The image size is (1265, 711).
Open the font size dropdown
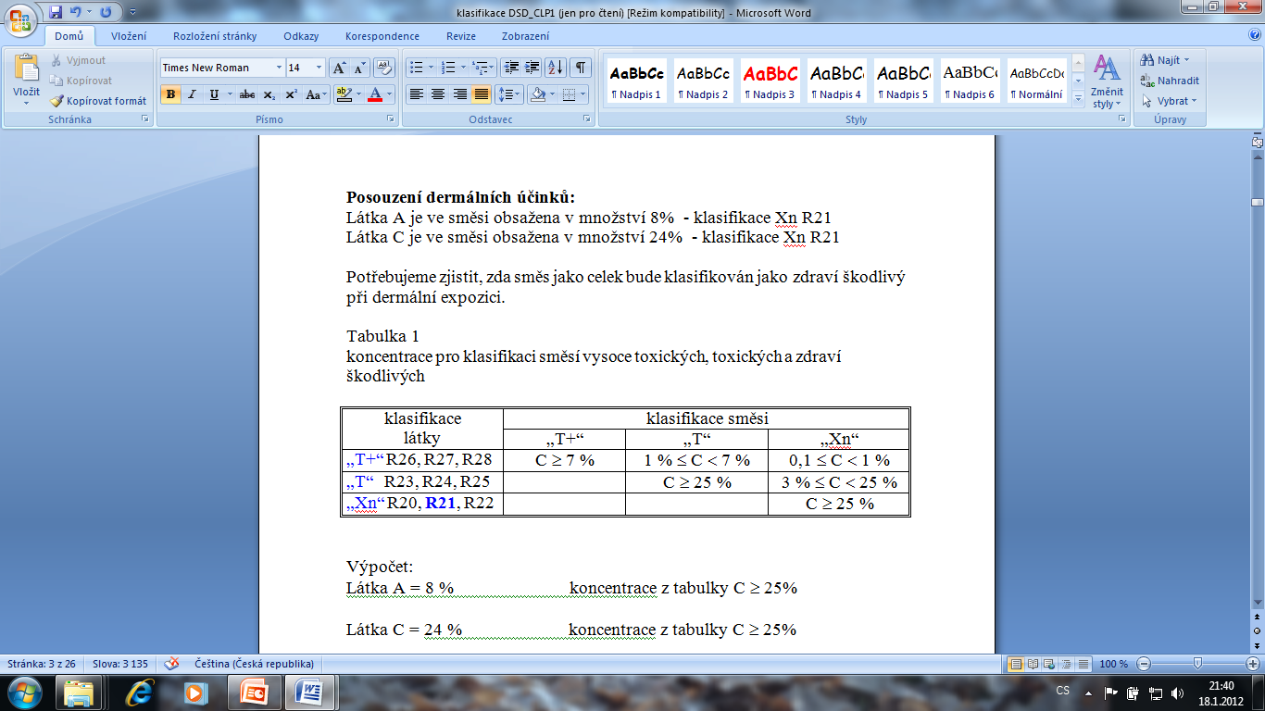pyautogui.click(x=319, y=68)
